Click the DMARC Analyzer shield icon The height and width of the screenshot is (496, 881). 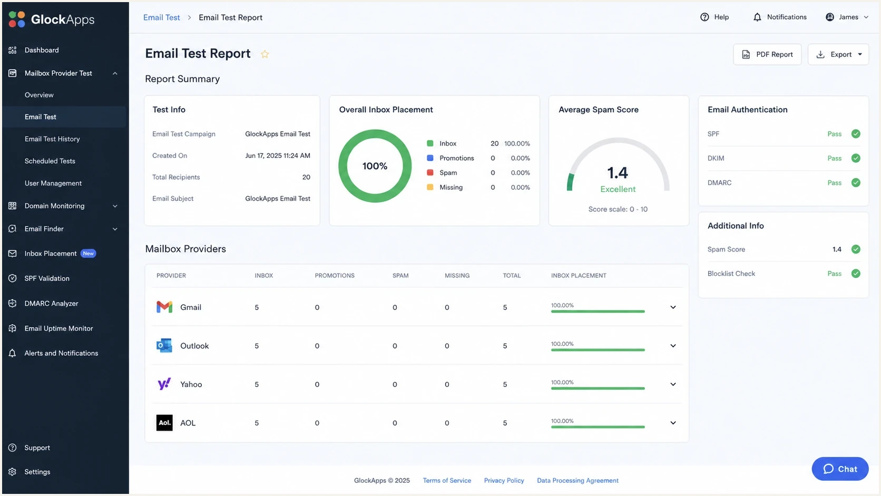tap(13, 304)
